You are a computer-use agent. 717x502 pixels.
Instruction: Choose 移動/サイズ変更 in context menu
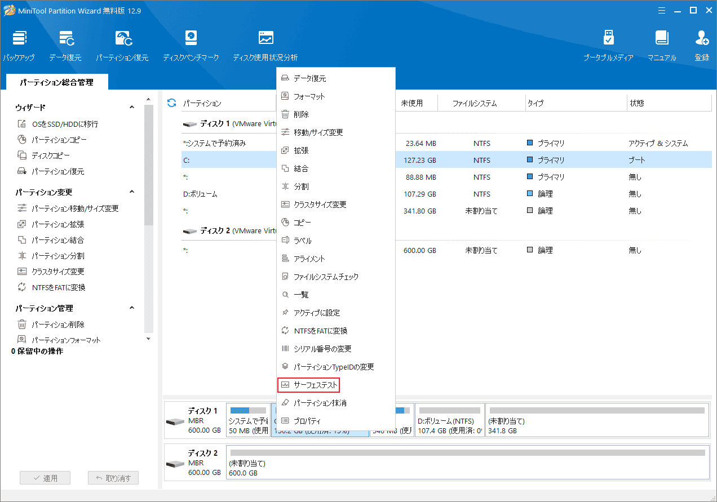(336, 132)
